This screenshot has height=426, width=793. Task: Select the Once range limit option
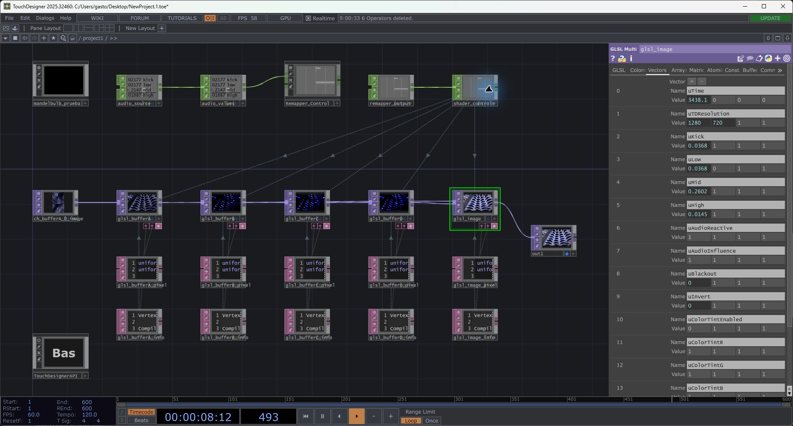[x=431, y=421]
